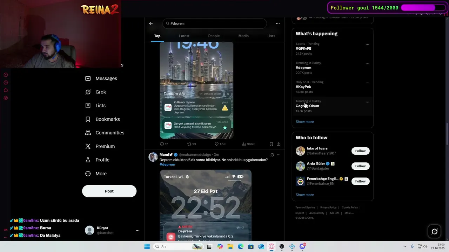The width and height of the screenshot is (449, 252).
Task: Open more options for #KayPek trend
Action: 367,83
